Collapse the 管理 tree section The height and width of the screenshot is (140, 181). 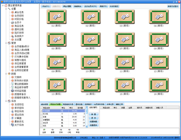coord(6,43)
